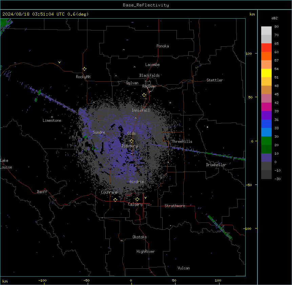292x285 pixels.
Task: Click the yellow V marker northeast of Calgary
Action: [145, 198]
